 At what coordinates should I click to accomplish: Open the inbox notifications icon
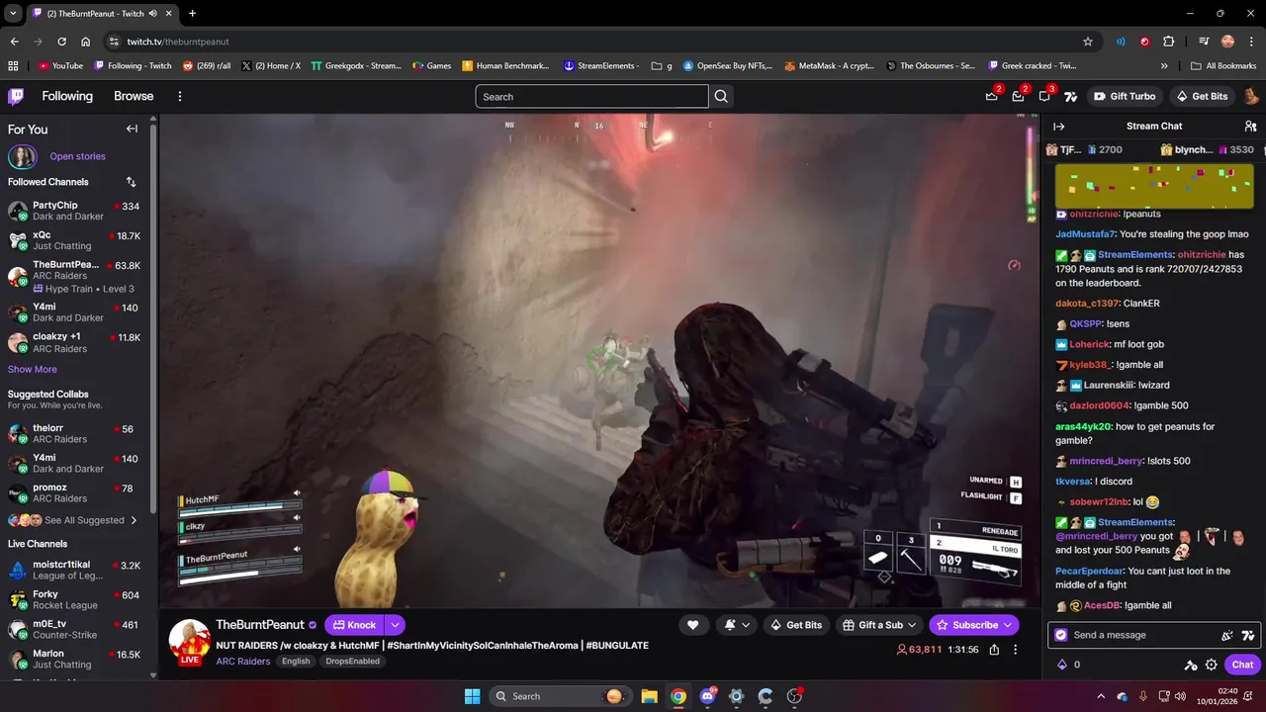[1018, 96]
